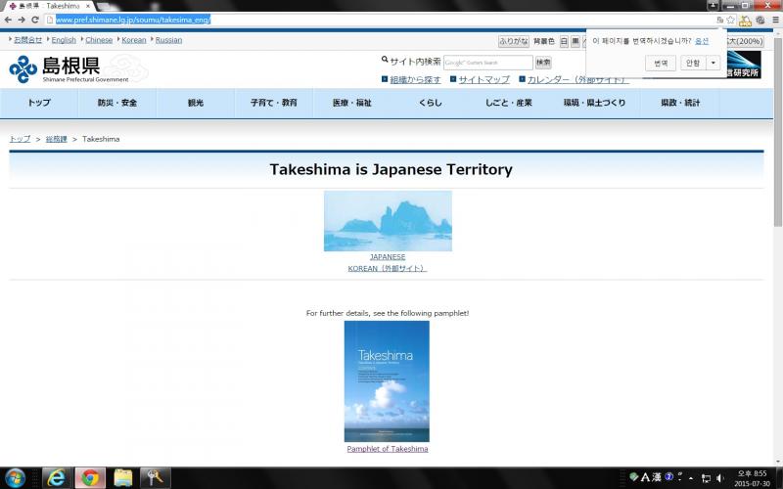Open the 防災・安全 navigation tab
This screenshot has height=489, width=783.
click(x=117, y=103)
